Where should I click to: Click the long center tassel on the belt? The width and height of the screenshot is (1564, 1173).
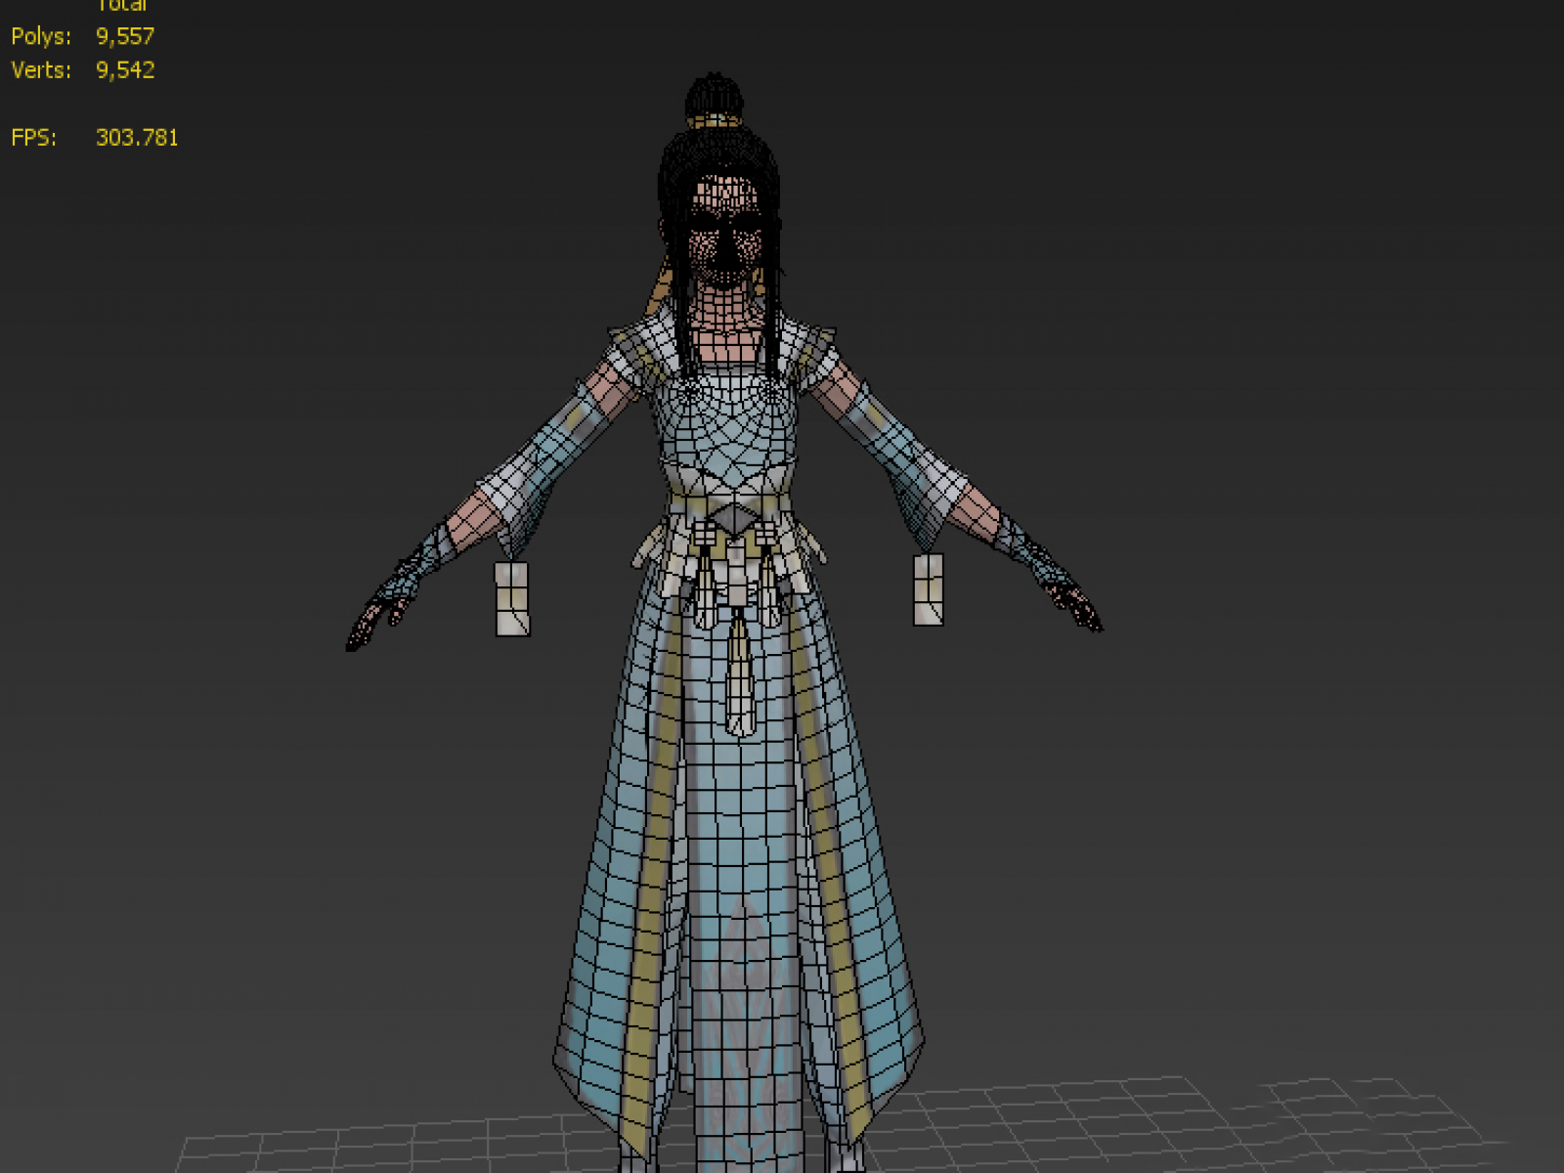(x=740, y=673)
